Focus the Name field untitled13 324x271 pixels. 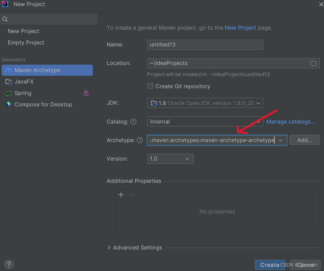(x=205, y=45)
